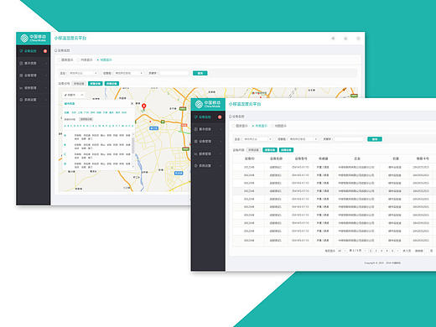Viewport: 436px width, 327px height.
Task: Click blue station marker in lower map area
Action: [x=179, y=174]
